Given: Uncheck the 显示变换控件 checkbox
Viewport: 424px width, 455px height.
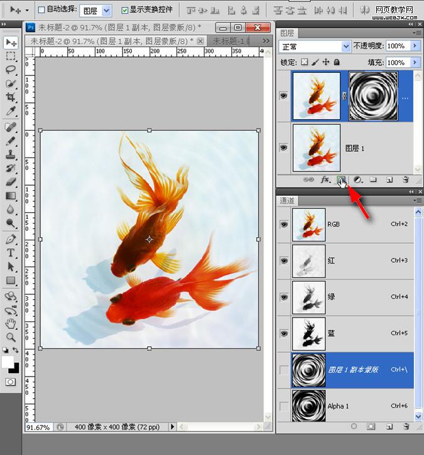Looking at the screenshot, I should pos(124,10).
